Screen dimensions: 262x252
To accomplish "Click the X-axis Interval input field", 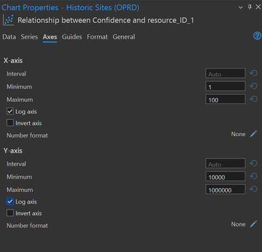I will [225, 73].
